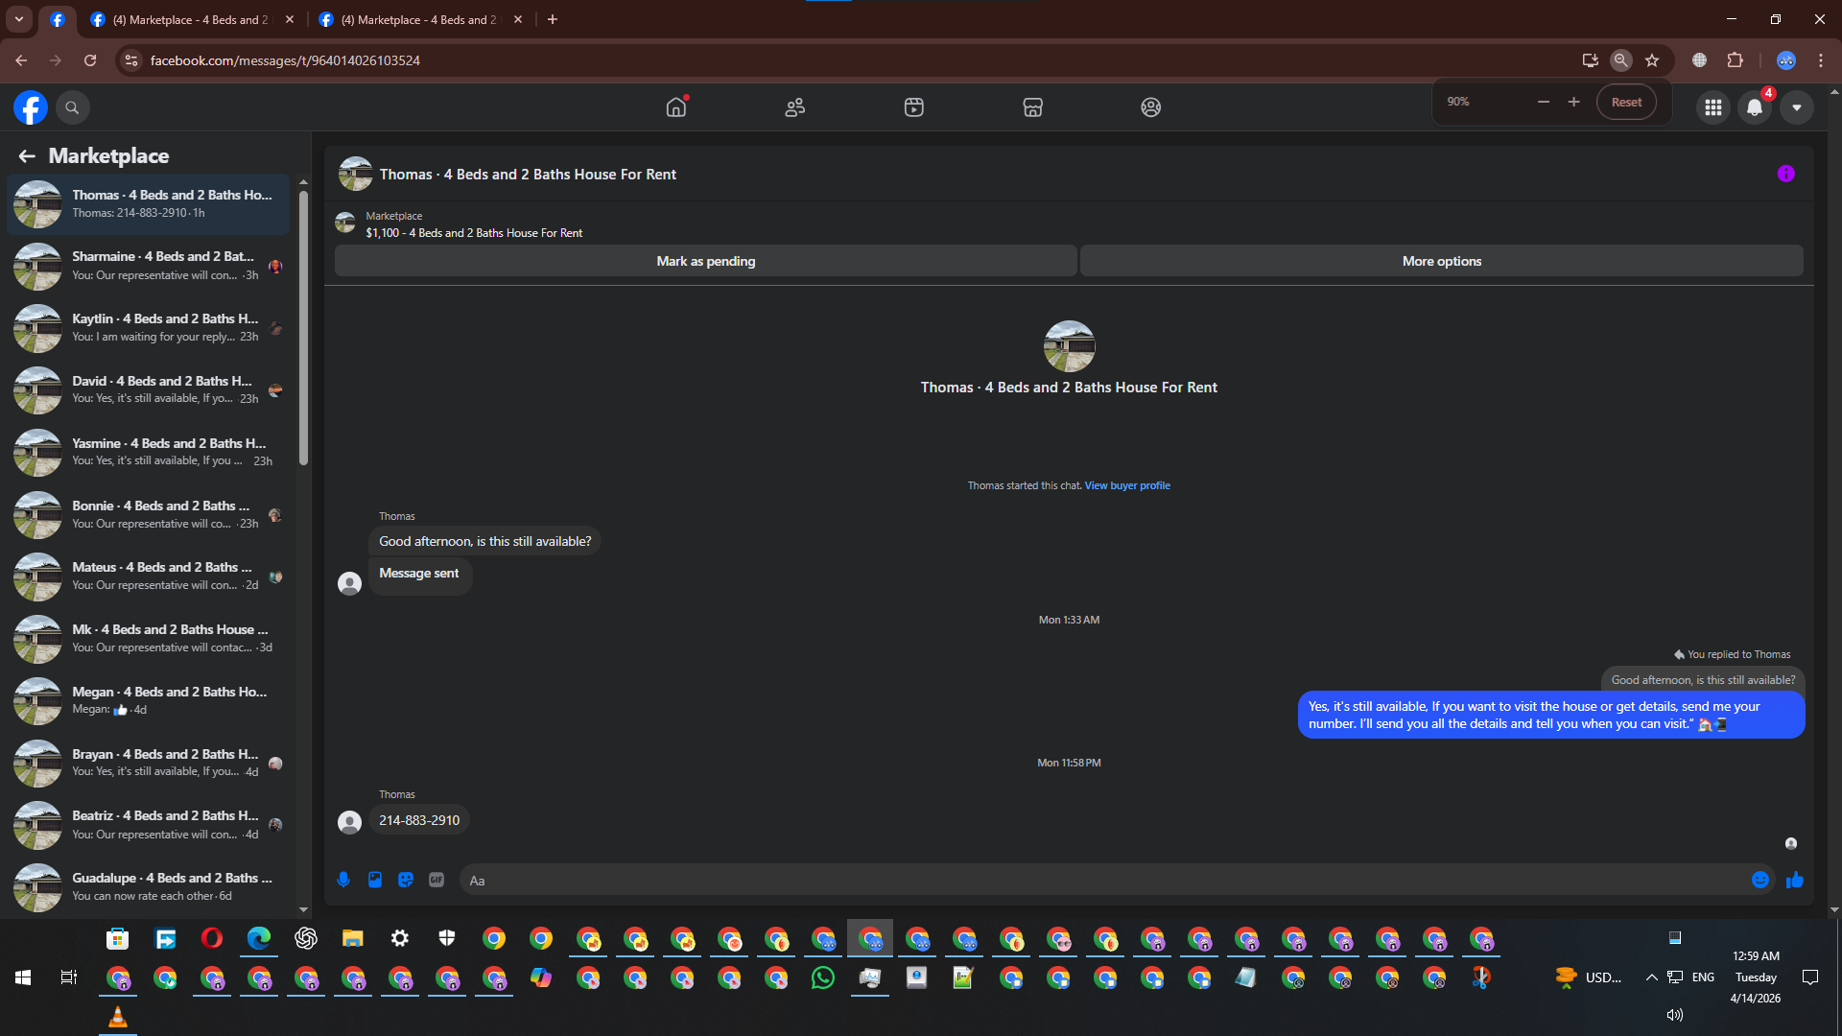Attach a photo using image icon
Screen dimensions: 1842x1036
[375, 880]
